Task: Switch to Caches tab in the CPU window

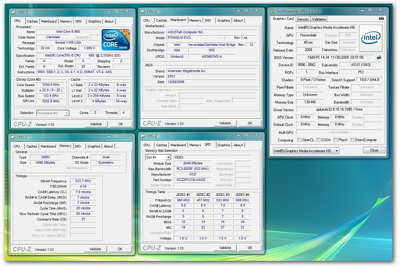Action: coord(32,21)
